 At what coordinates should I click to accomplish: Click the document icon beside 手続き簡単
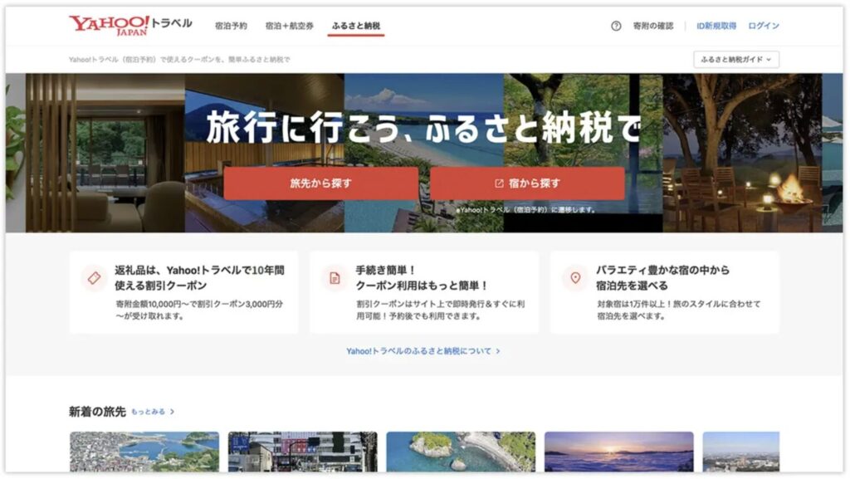pyautogui.click(x=335, y=278)
